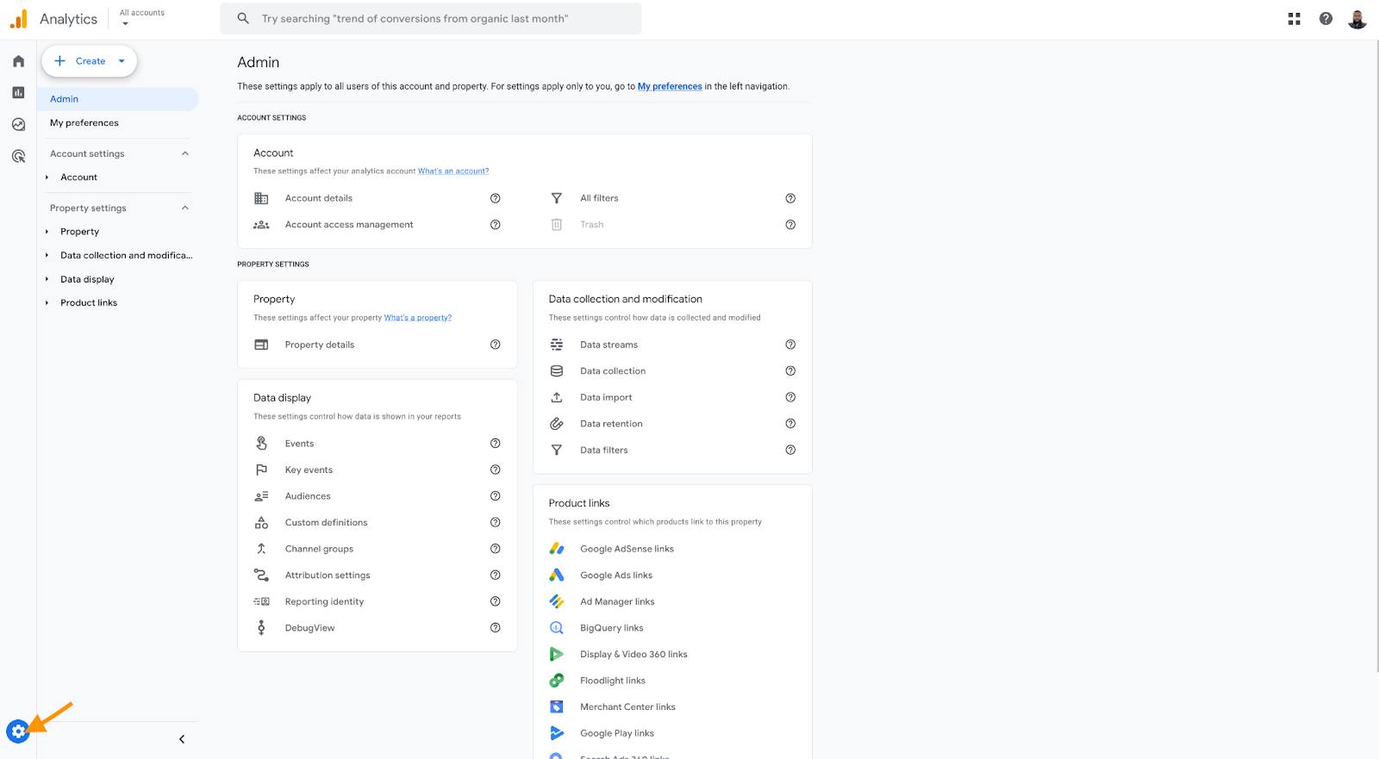Viewport: 1379px width, 759px height.
Task: Open Account details setting
Action: pos(319,198)
